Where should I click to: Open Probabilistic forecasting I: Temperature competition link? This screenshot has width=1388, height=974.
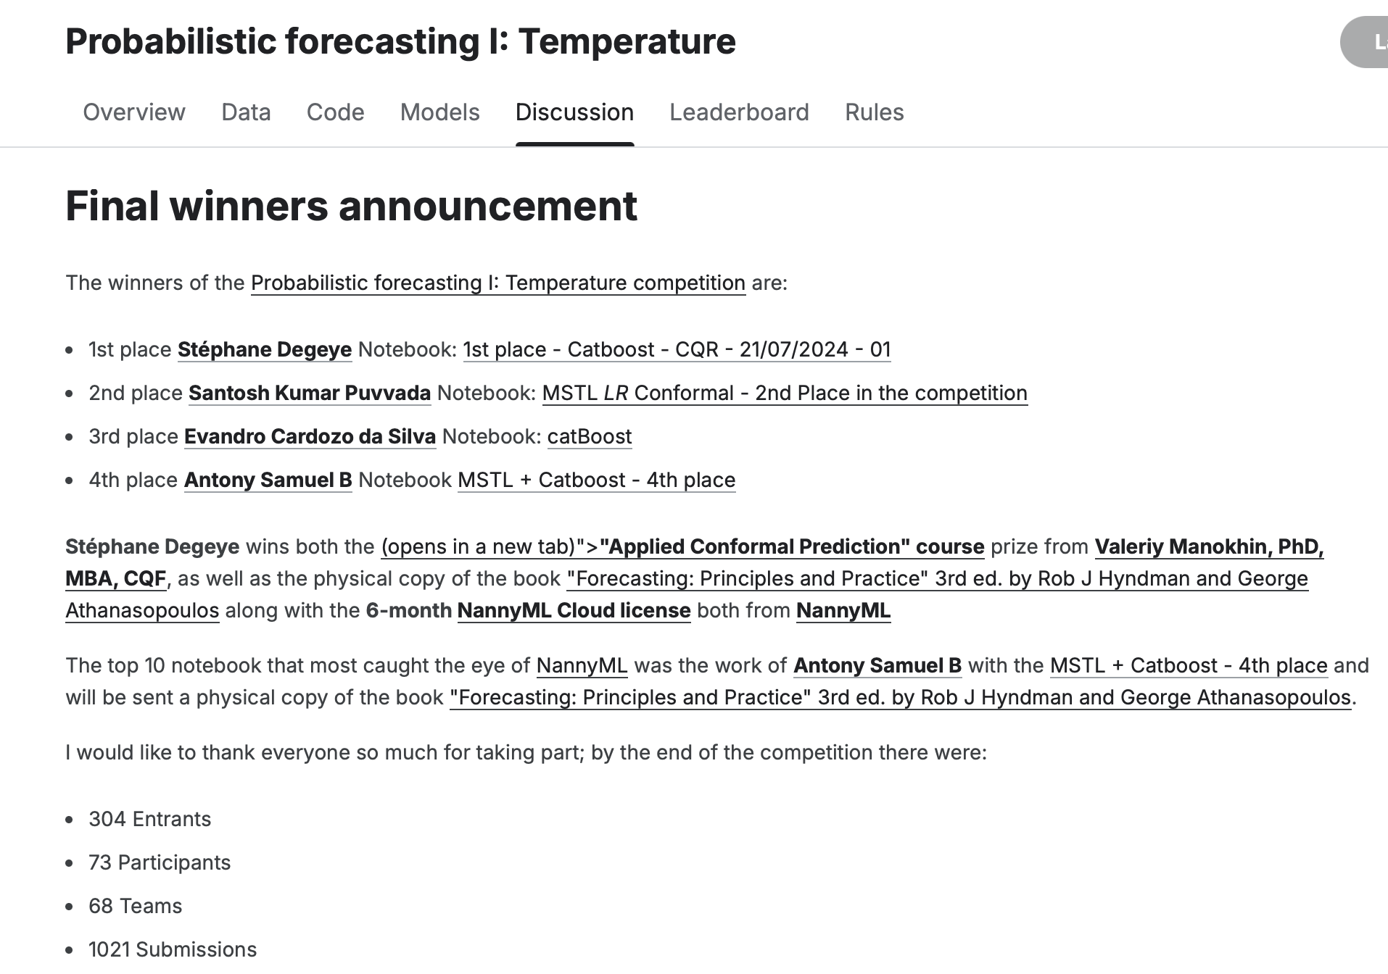tap(498, 283)
